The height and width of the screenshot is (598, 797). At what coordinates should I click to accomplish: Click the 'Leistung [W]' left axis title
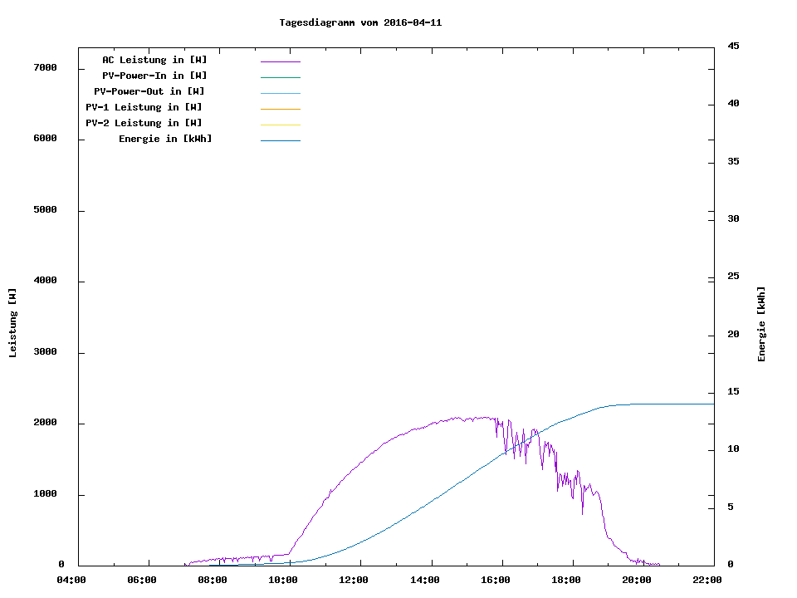tap(12, 323)
